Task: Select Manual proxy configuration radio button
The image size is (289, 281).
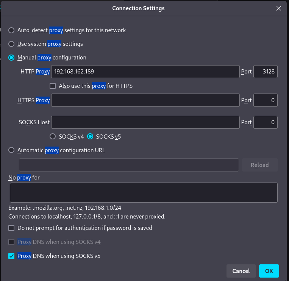Action: point(11,58)
